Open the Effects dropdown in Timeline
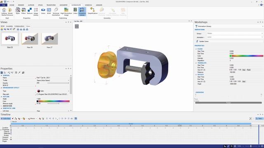 pos(32,118)
